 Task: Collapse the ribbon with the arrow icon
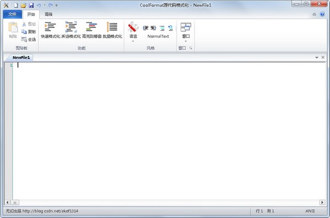[314, 14]
